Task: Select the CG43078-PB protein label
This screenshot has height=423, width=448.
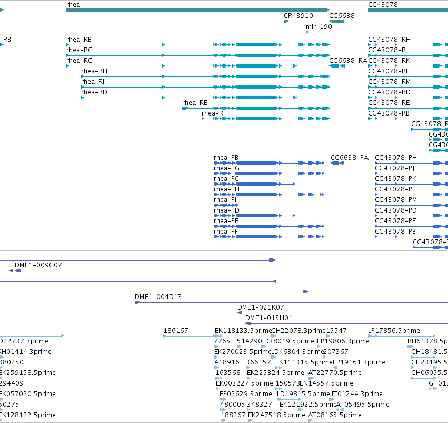Action: (x=395, y=232)
